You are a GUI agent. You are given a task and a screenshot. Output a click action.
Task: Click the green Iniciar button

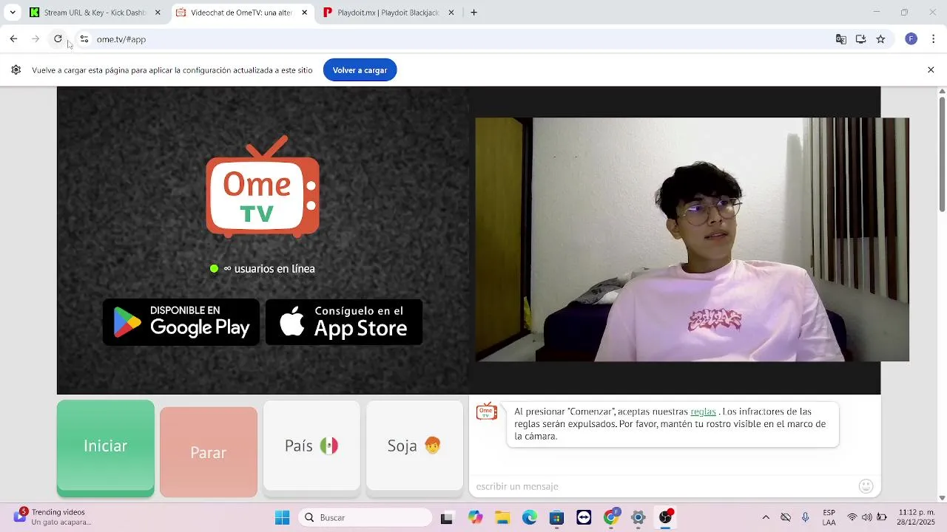pos(106,446)
